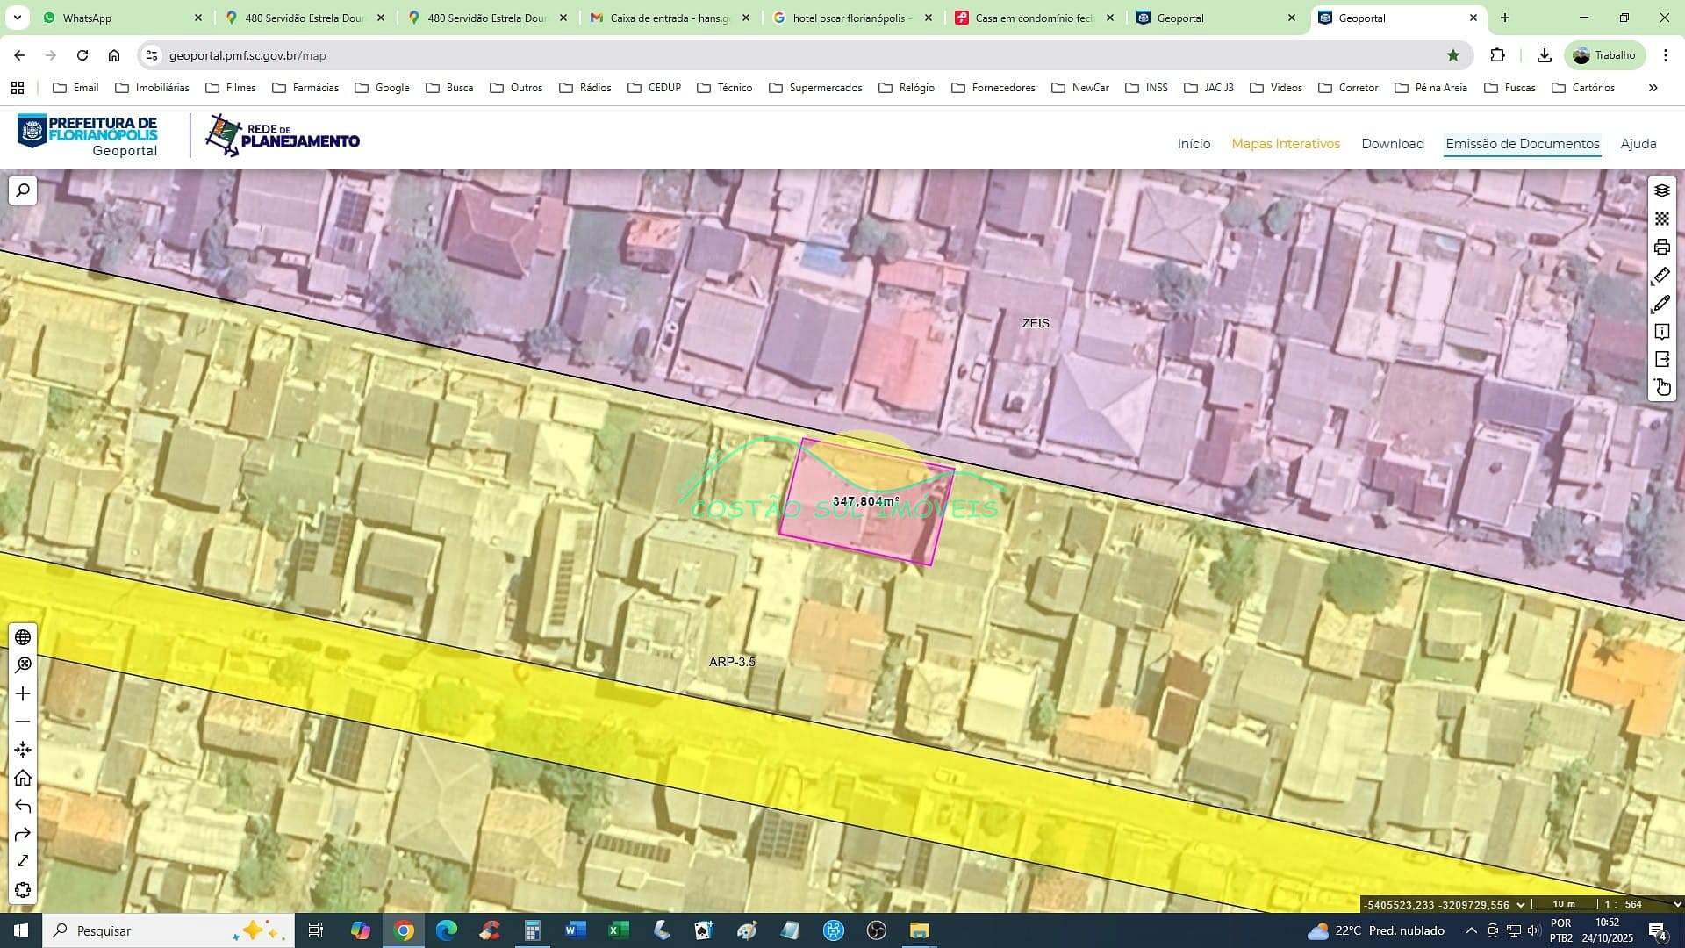1685x948 pixels.
Task: Click the previous view undo arrow
Action: click(23, 806)
